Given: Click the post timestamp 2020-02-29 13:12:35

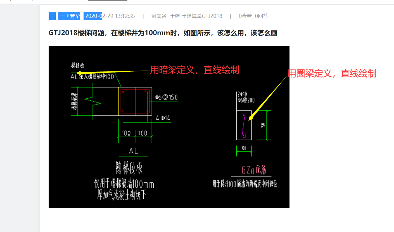Looking at the screenshot, I should (110, 16).
